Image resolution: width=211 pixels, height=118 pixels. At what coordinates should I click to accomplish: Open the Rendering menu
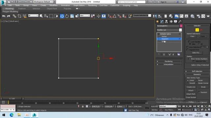click(92, 5)
